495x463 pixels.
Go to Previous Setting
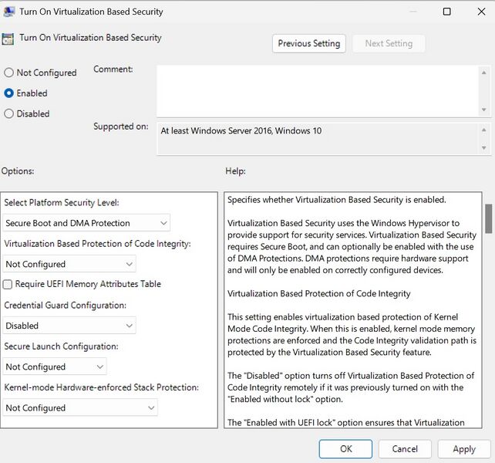click(309, 43)
